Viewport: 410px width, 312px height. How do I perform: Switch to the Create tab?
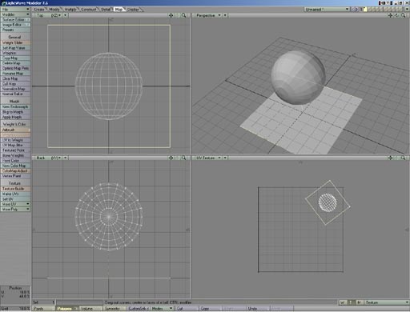(39, 10)
